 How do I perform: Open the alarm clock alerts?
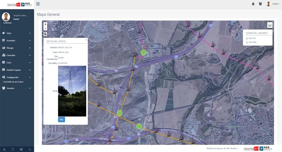[x=260, y=4]
